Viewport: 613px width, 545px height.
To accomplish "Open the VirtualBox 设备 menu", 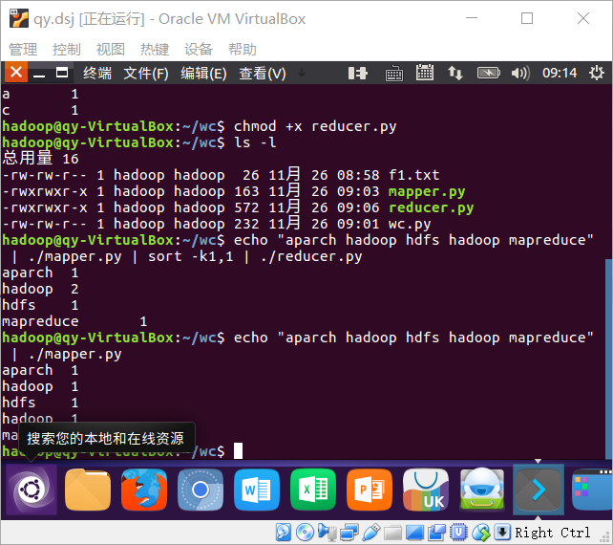I will pyautogui.click(x=199, y=50).
